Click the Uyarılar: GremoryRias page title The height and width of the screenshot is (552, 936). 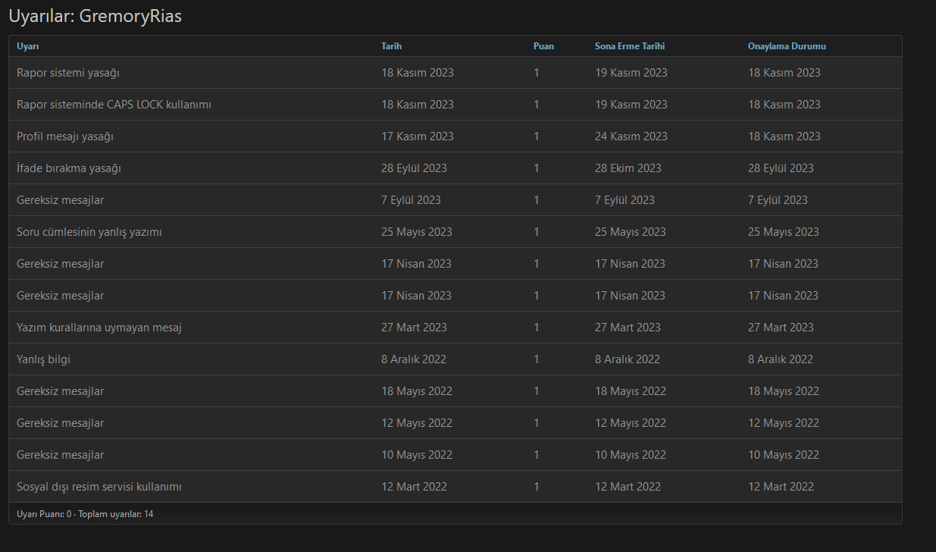point(95,16)
